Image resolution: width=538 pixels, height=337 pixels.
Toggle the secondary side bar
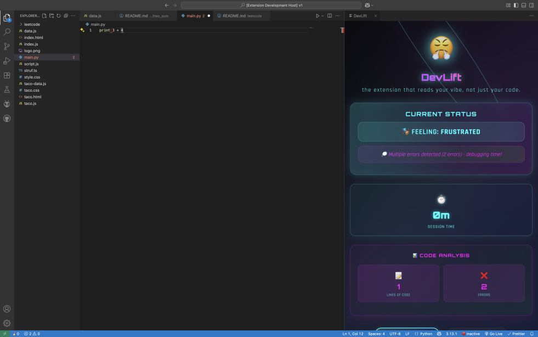[x=531, y=5]
